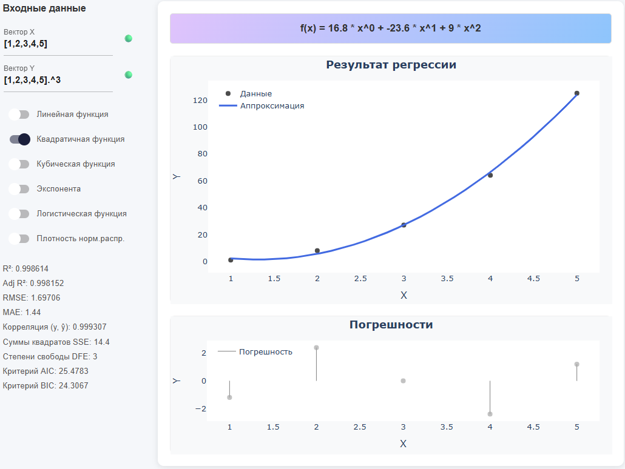The width and height of the screenshot is (625, 469).
Task: Enable the Плотность норм.распр. toggle
Action: (x=19, y=238)
